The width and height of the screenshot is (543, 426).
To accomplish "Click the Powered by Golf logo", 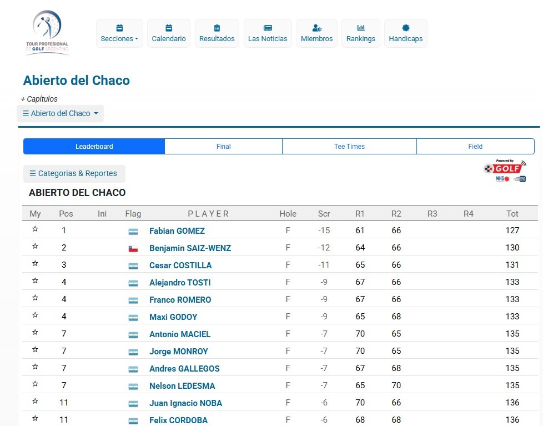I will (x=505, y=171).
